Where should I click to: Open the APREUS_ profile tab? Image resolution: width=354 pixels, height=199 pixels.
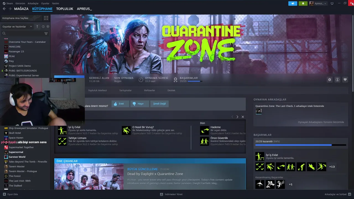coord(84,9)
